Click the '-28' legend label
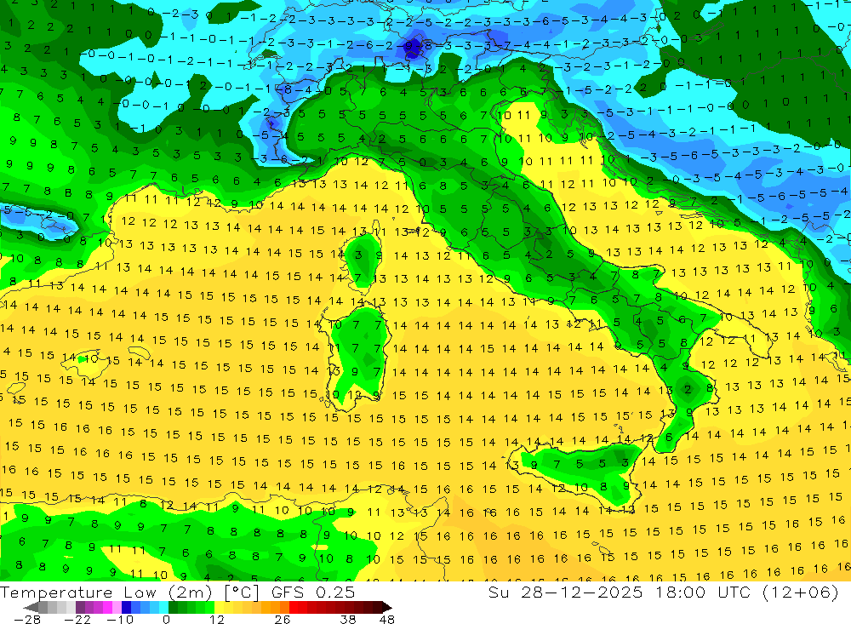The image size is (851, 624). [27, 619]
